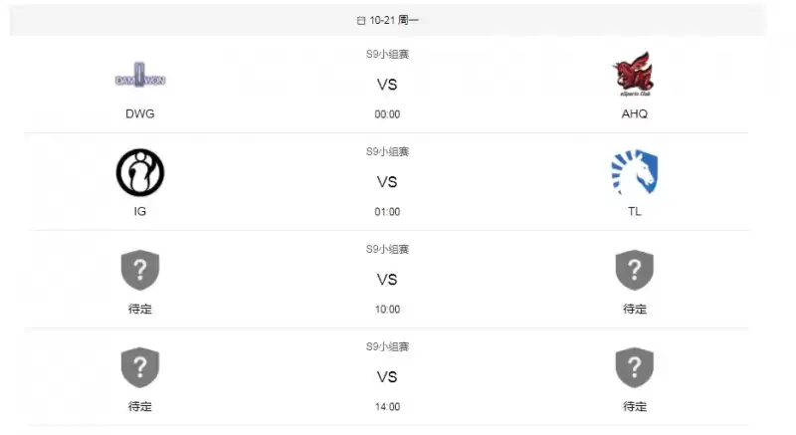
Task: Open the IG team name link
Action: (140, 211)
